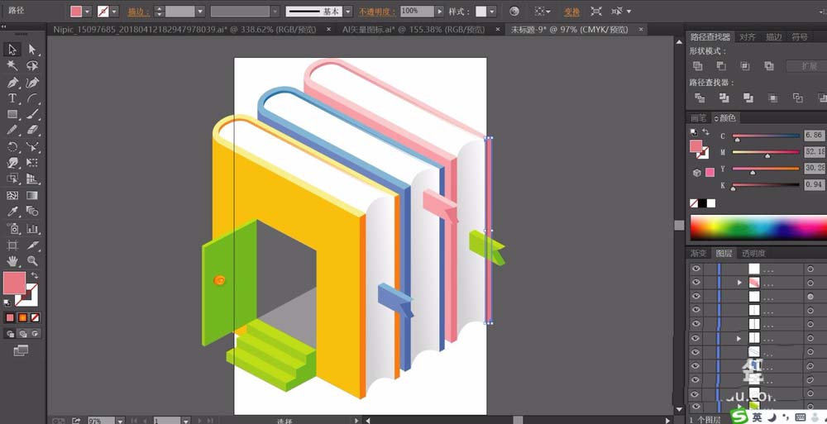
Task: Click the 变换 link in control bar
Action: [x=571, y=12]
